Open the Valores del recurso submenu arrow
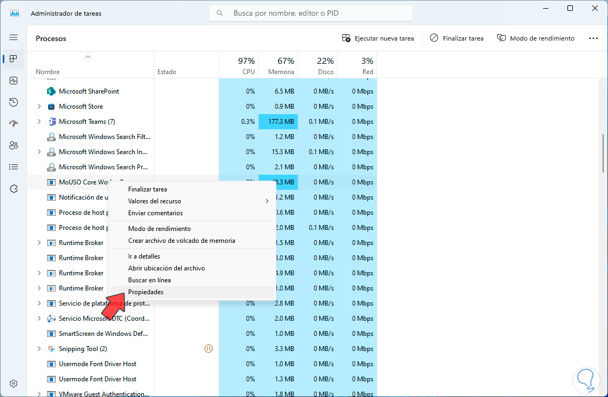608x397 pixels. point(267,201)
